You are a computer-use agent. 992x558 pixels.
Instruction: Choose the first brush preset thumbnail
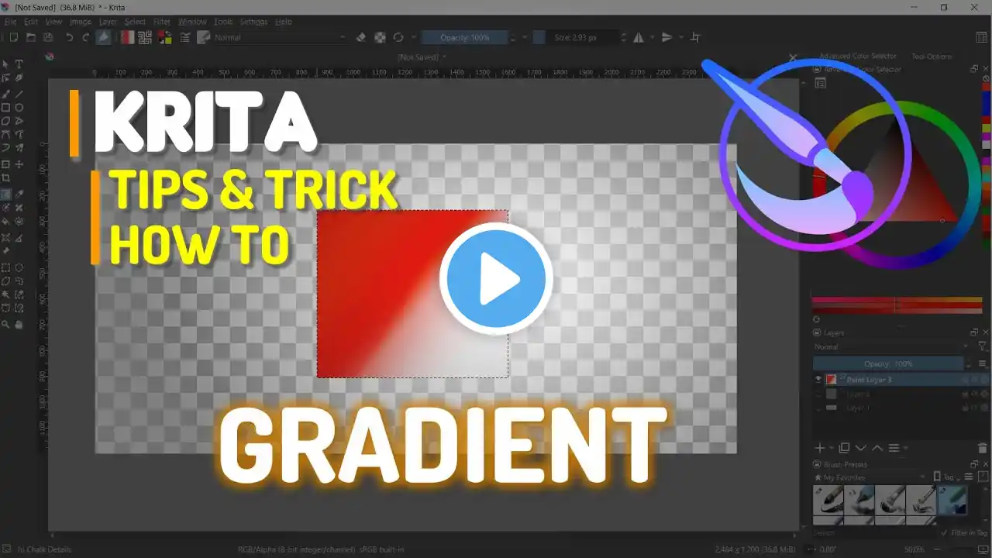[828, 500]
